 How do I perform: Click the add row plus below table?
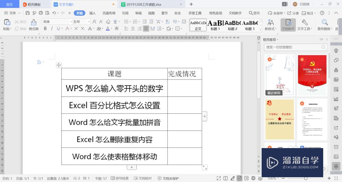tap(132, 167)
